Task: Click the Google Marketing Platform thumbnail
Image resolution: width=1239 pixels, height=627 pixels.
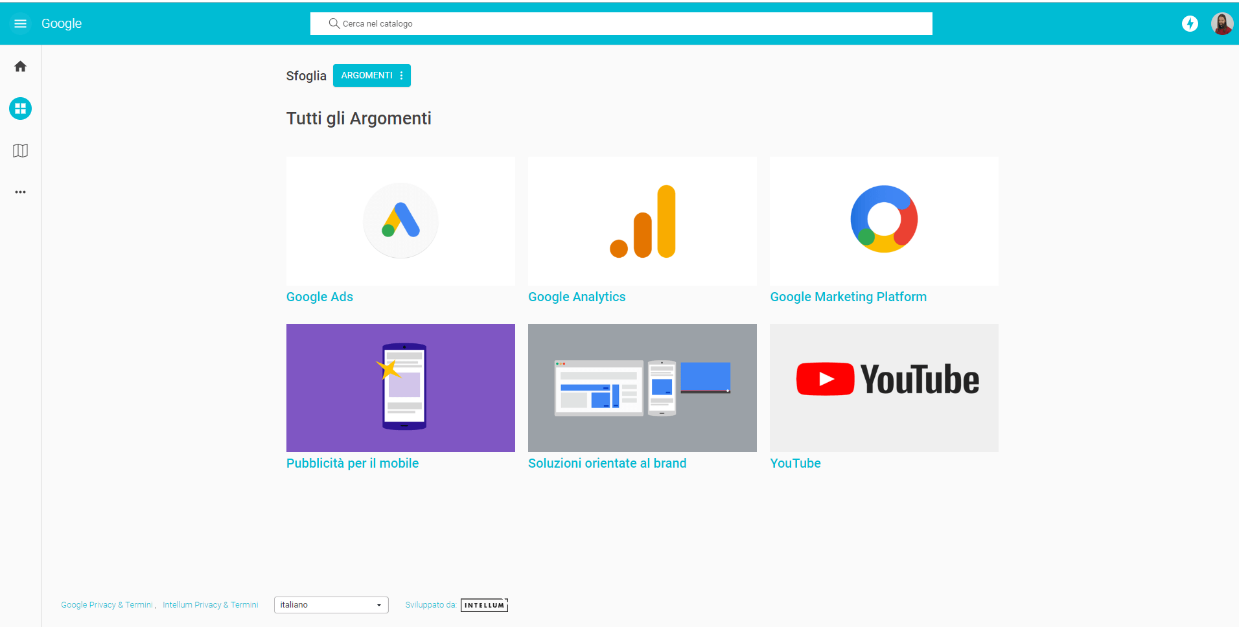Action: pos(884,221)
